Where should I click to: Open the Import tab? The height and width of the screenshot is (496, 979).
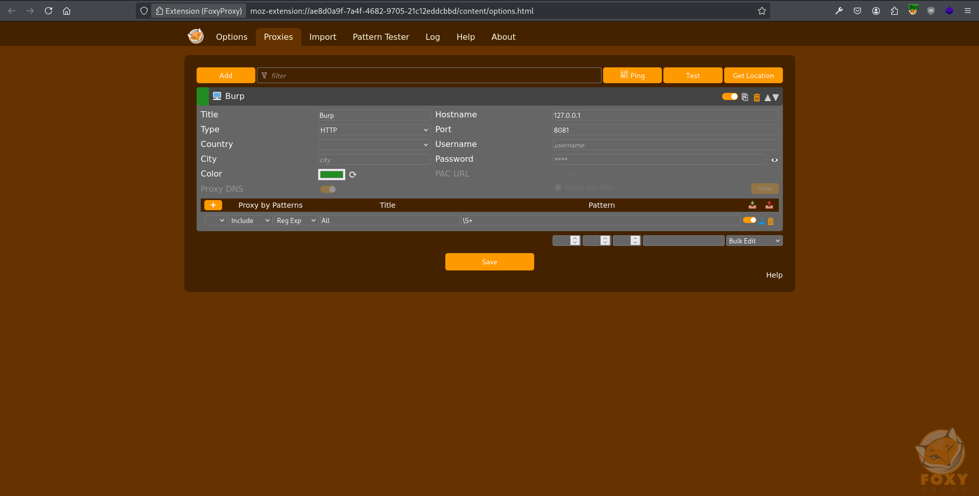click(323, 37)
